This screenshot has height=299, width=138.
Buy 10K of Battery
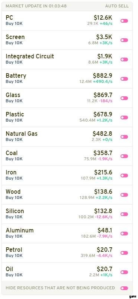[14, 81]
